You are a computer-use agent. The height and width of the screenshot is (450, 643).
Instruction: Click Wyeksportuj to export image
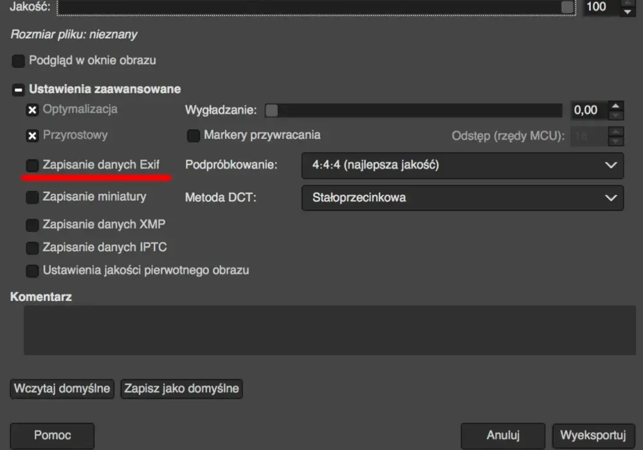coord(593,436)
